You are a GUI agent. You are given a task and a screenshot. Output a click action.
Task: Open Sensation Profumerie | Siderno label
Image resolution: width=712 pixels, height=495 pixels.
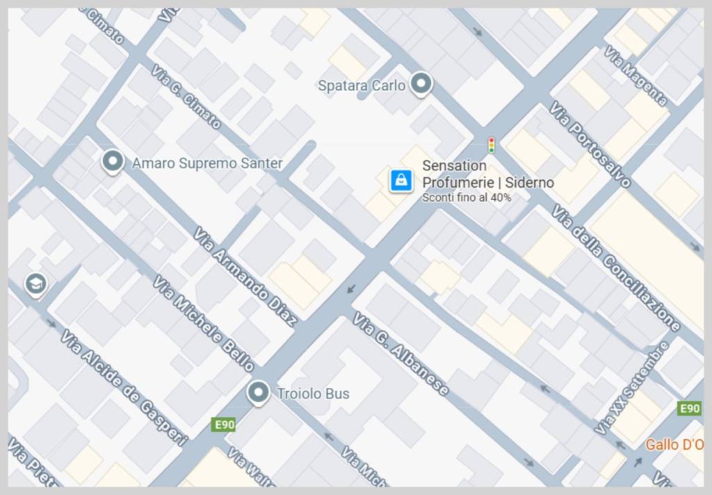click(487, 174)
